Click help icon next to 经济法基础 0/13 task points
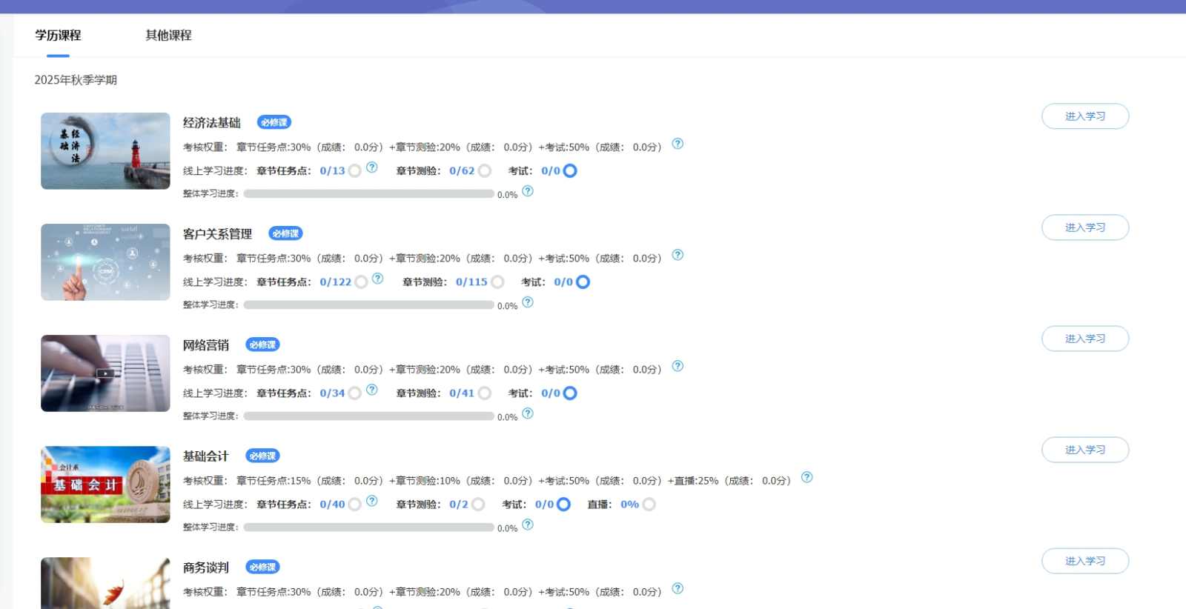Viewport: 1186px width, 609px height. pos(372,167)
